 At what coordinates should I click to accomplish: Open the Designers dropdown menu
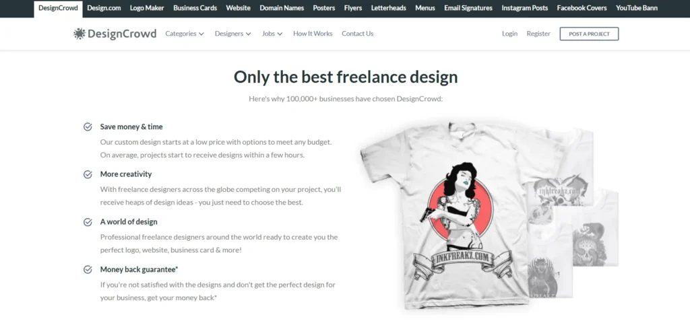232,34
